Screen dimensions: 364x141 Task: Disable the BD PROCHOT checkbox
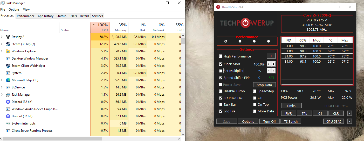coord(221,98)
